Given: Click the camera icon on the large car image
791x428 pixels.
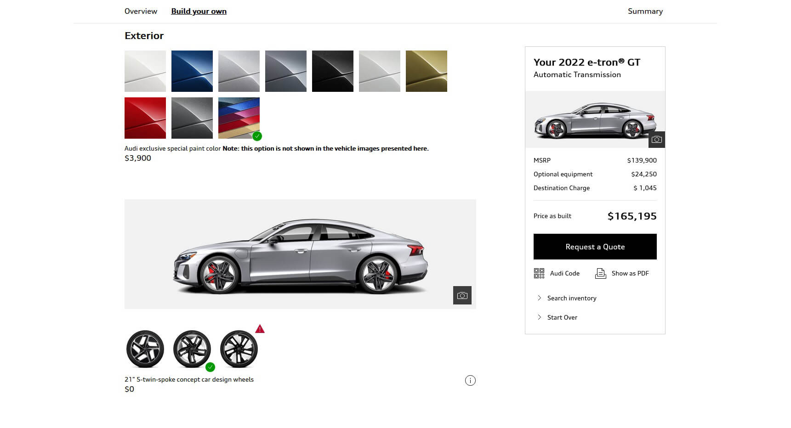Looking at the screenshot, I should click(462, 295).
